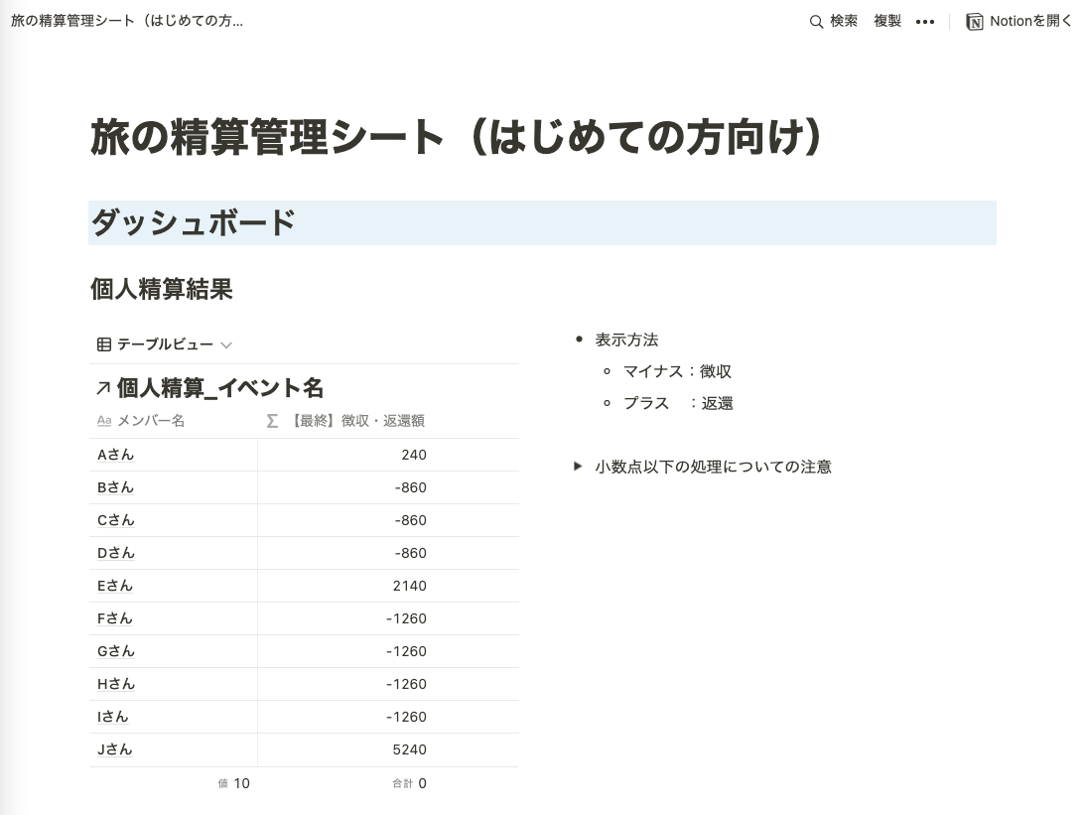The height and width of the screenshot is (815, 1084).
Task: Click the 5240 value for Jさん
Action: (x=409, y=749)
